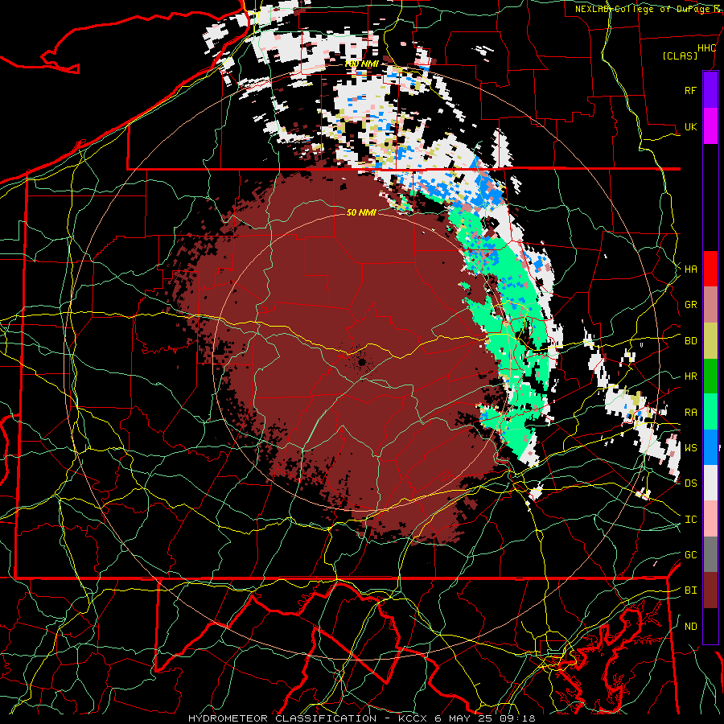Click the HA legend label

point(690,269)
